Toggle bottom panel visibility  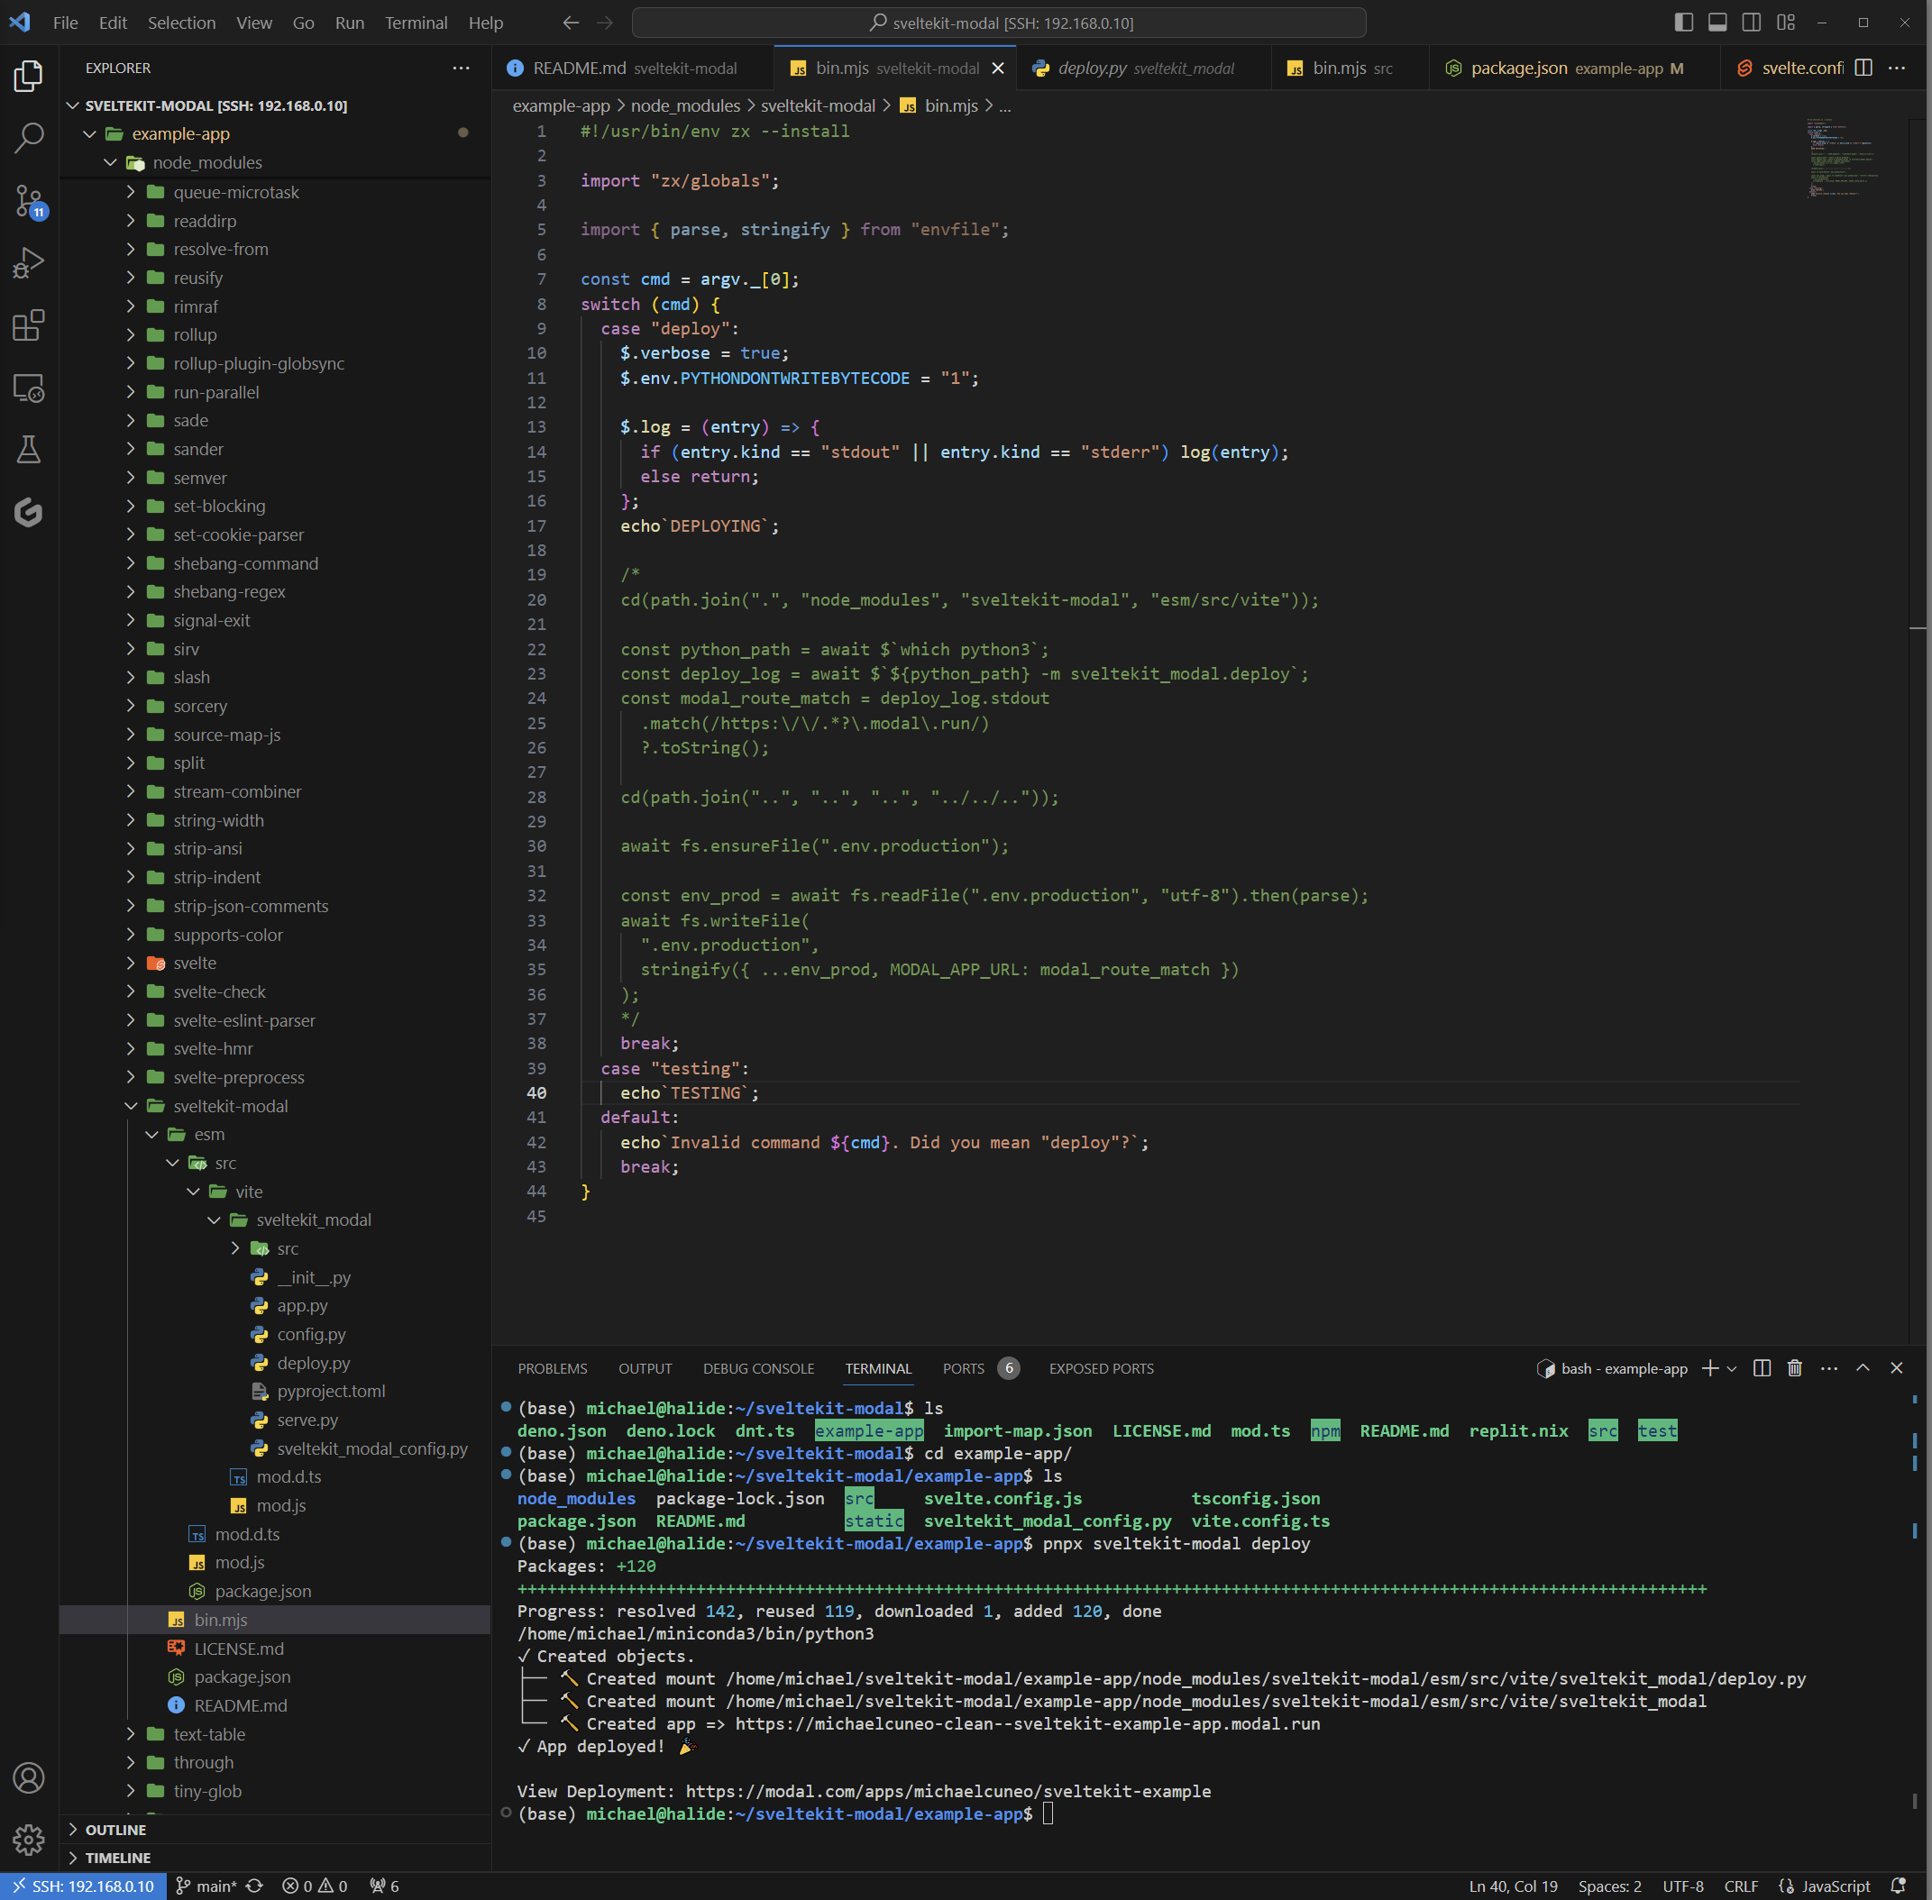pos(1717,22)
